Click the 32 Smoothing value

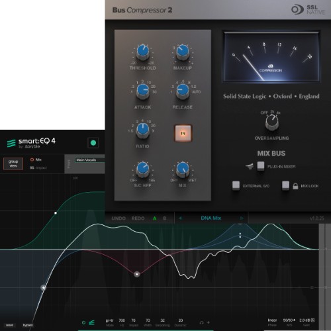(x=163, y=320)
